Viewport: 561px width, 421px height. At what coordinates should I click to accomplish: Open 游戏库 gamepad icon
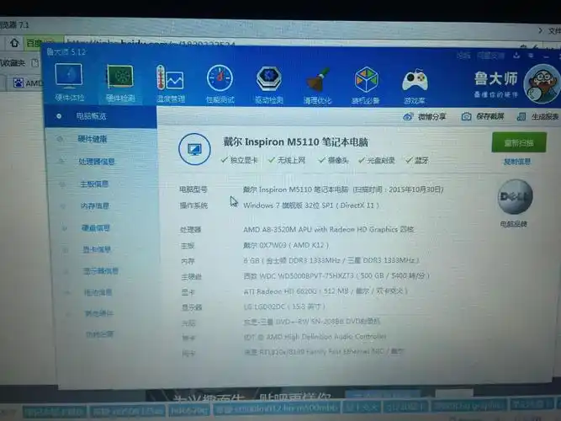tap(415, 81)
